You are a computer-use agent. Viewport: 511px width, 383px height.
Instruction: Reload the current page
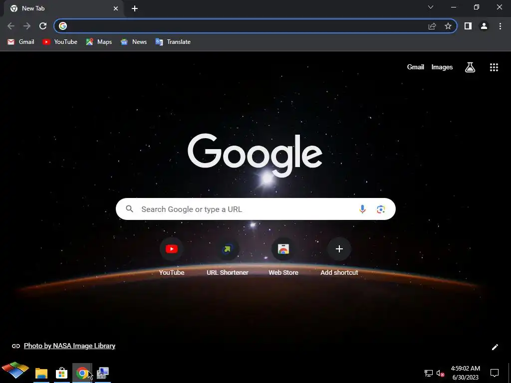(x=43, y=26)
